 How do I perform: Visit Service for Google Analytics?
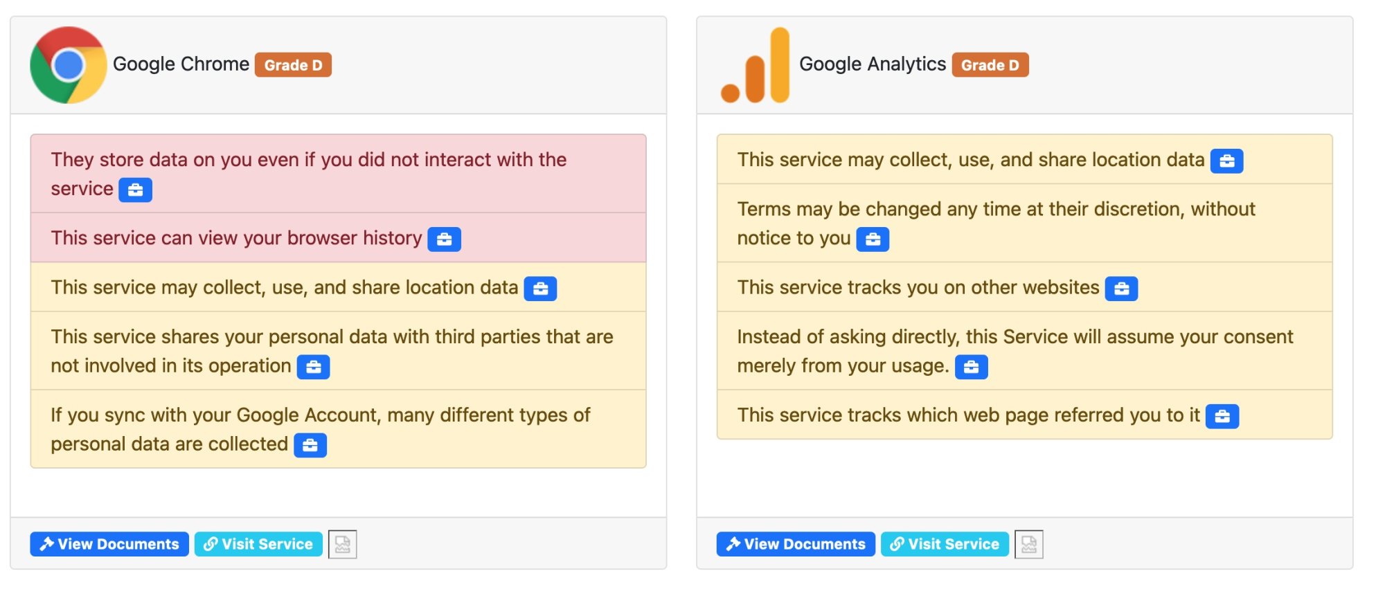[945, 544]
